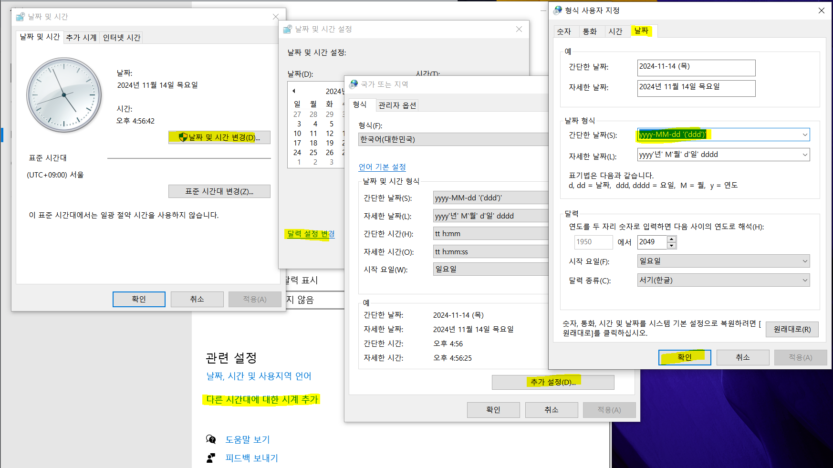Select day 10 in calendar
833x468 pixels.
(297, 134)
